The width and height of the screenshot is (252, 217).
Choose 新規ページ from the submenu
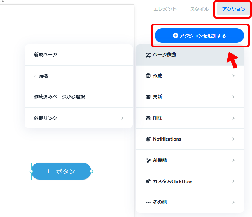[79, 55]
